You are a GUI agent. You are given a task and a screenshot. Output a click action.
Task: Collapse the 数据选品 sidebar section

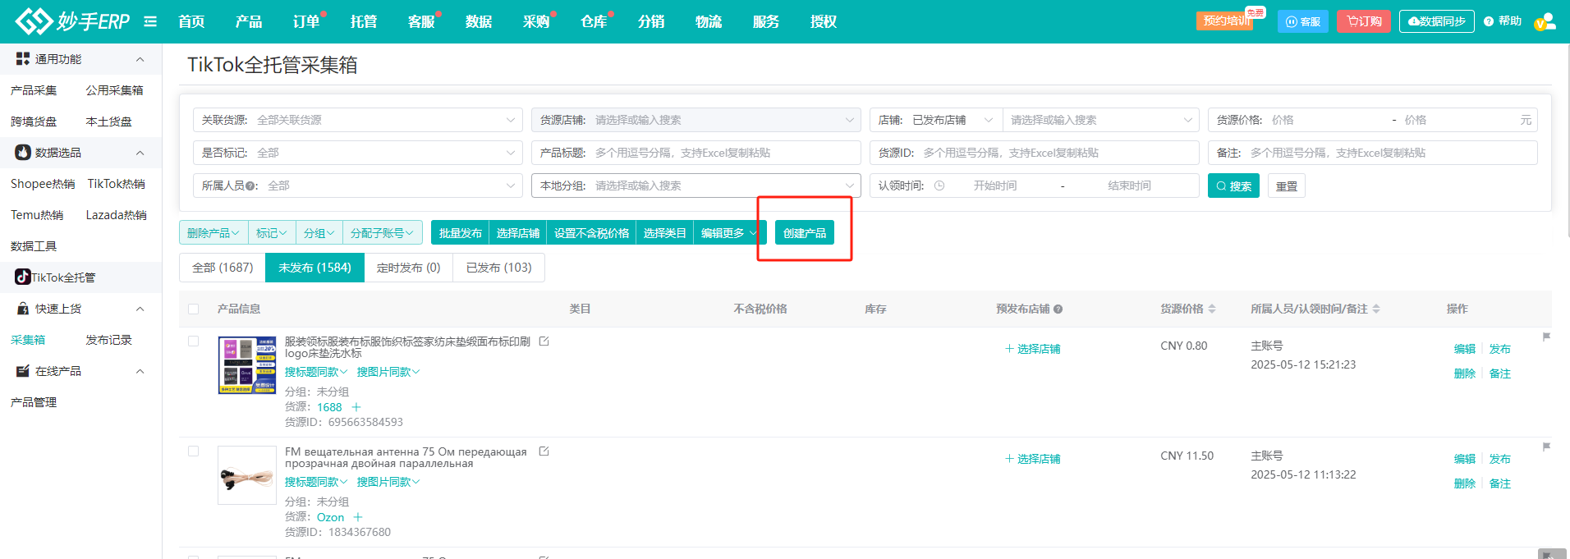pos(140,153)
